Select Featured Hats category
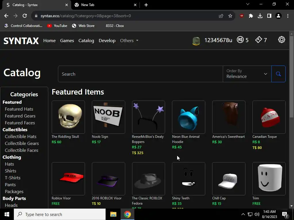Image resolution: width=294 pixels, height=220 pixels. (19, 109)
